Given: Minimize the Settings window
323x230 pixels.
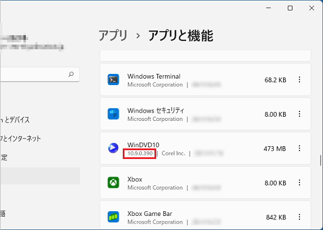Looking at the screenshot, I should (268, 8).
